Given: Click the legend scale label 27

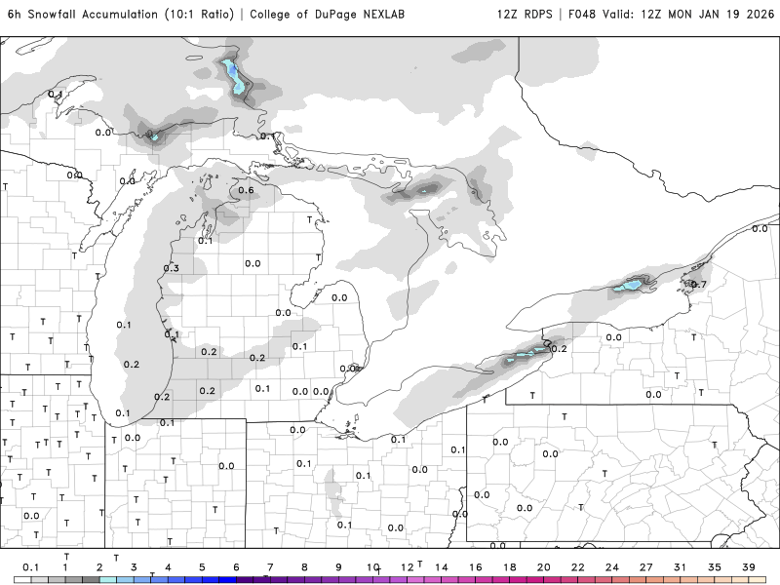Looking at the screenshot, I should click(646, 567).
